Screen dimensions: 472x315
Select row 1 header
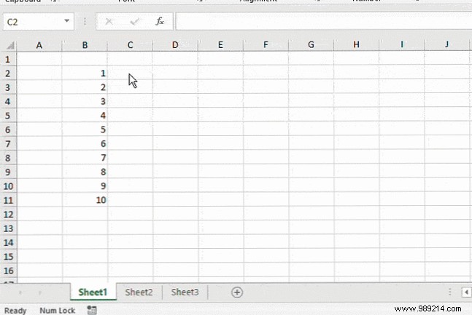(8, 59)
